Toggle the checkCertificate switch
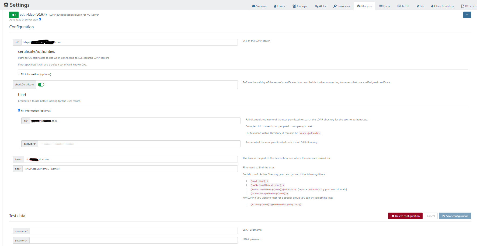Screen dimensions: 477x246 coord(41,85)
